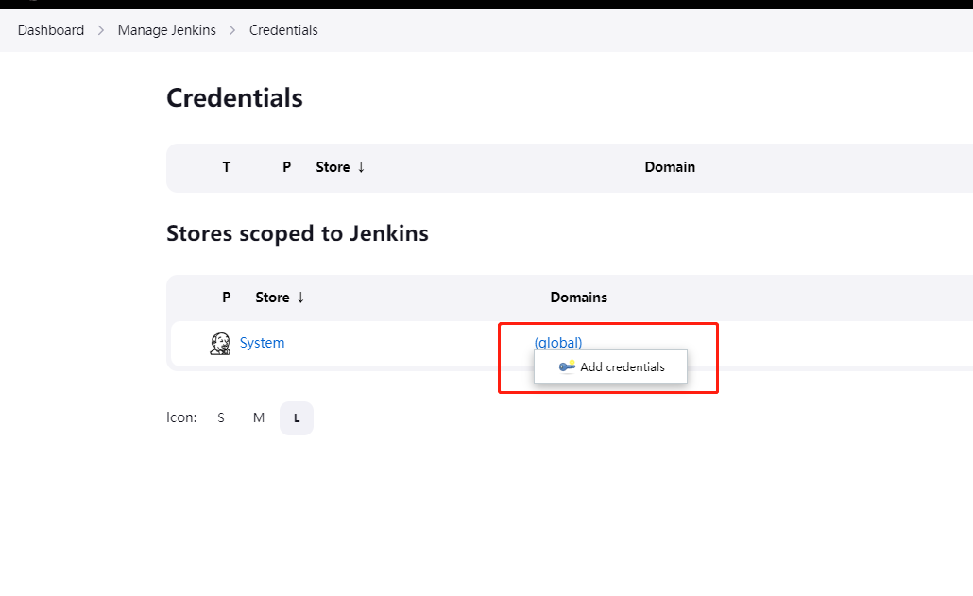Click the Add credentials button
The height and width of the screenshot is (596, 973).
click(610, 366)
